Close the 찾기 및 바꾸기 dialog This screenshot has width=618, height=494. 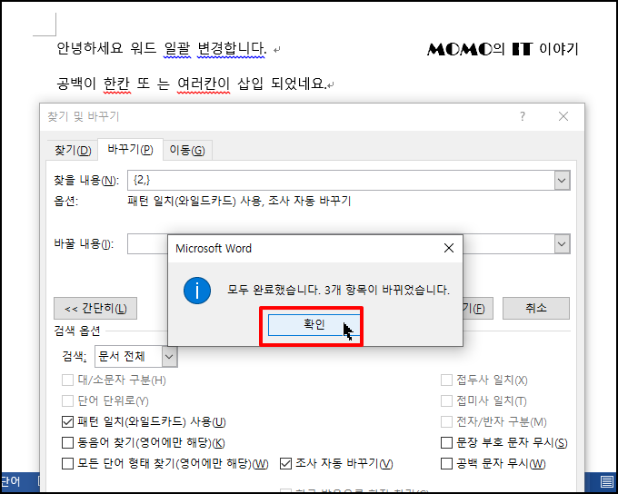563,116
